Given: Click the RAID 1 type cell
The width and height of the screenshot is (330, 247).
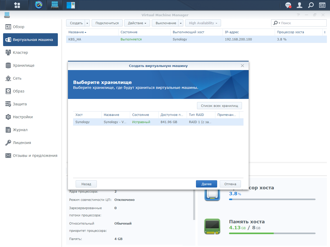Looking at the screenshot, I should pos(200,122).
